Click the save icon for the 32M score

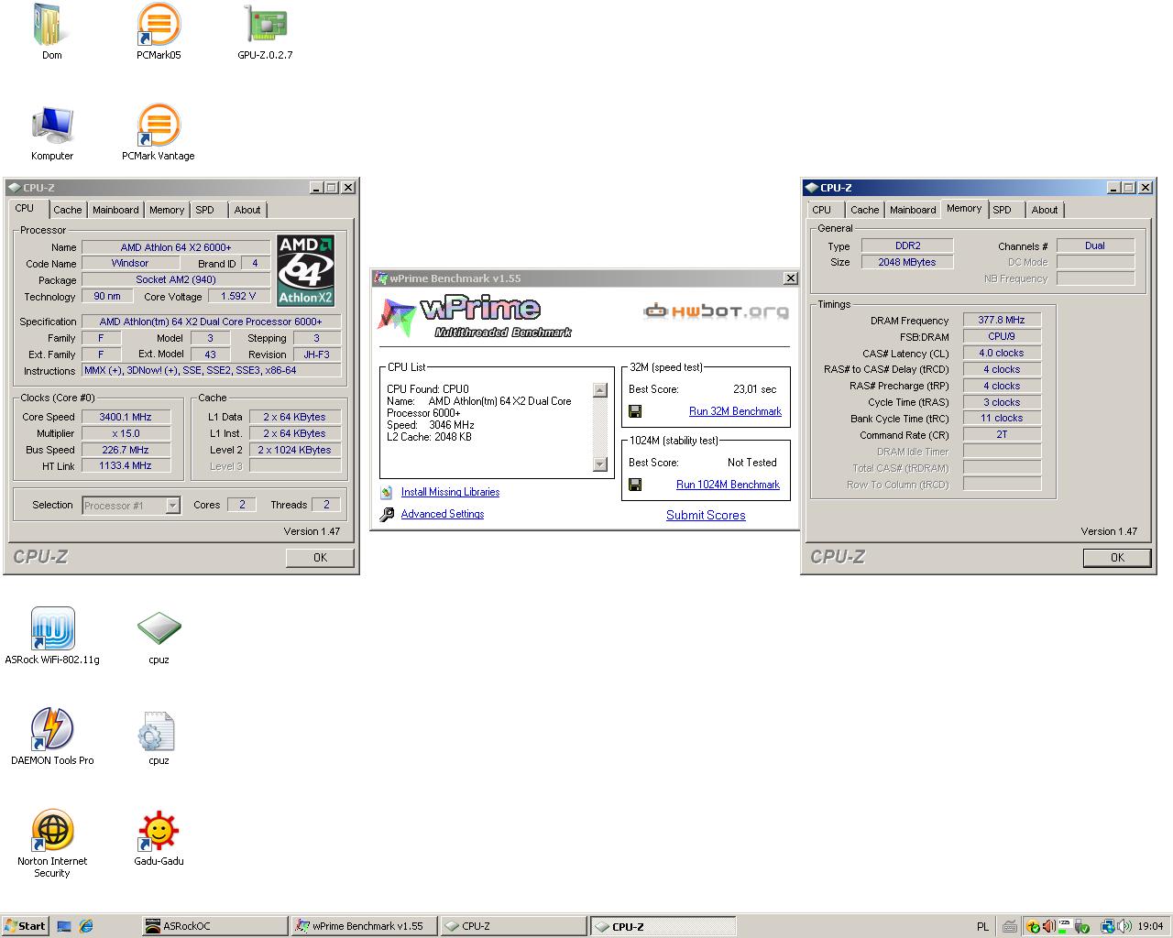click(x=635, y=411)
